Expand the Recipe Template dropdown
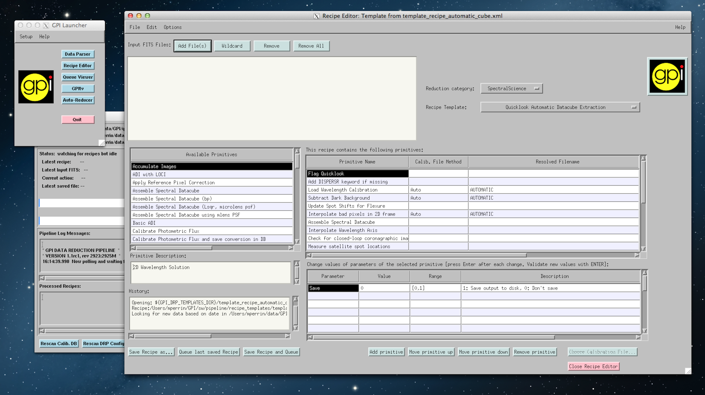Viewport: 705px width, 395px height. pos(560,107)
